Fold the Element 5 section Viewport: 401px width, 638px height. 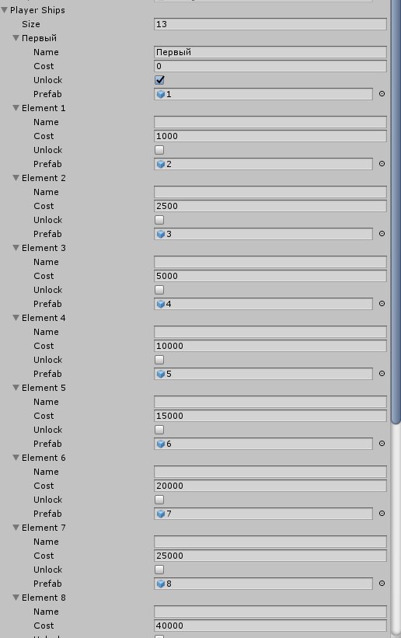click(16, 388)
